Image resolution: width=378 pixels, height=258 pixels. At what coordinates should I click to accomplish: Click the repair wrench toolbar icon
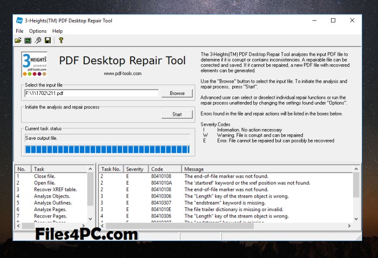[38, 40]
